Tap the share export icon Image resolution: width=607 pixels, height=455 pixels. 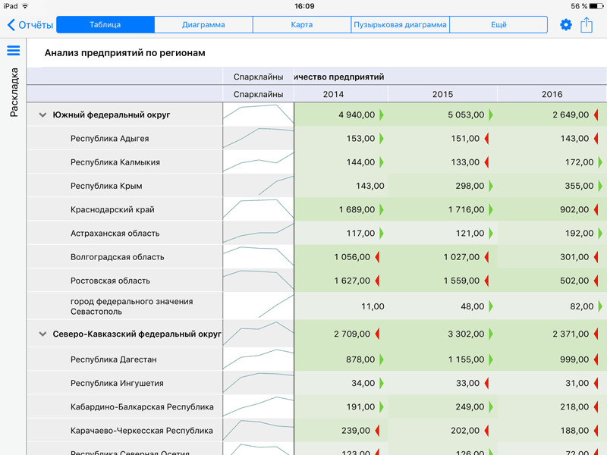587,25
